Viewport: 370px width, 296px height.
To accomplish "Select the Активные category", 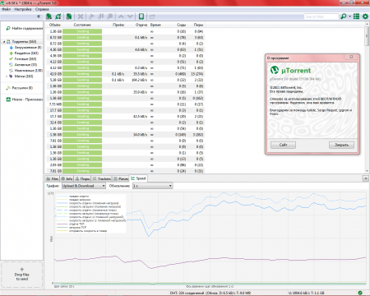I will (x=23, y=65).
